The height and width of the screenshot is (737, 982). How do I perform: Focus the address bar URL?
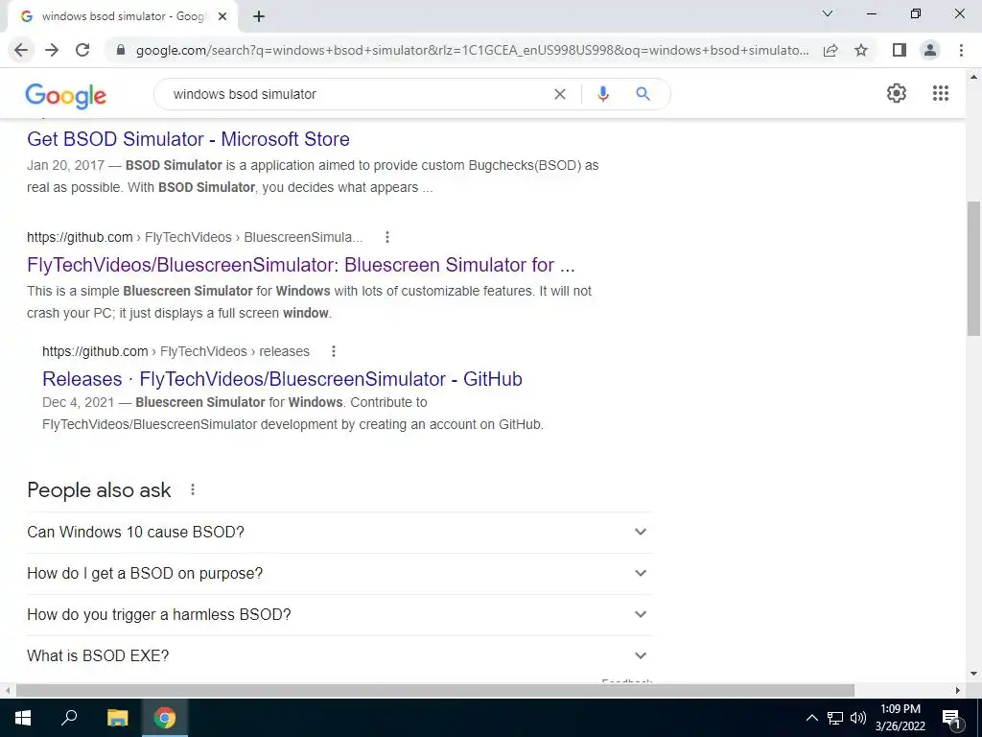click(472, 50)
